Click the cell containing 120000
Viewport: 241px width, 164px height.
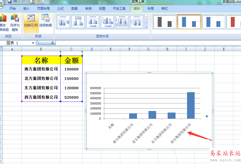point(72,88)
